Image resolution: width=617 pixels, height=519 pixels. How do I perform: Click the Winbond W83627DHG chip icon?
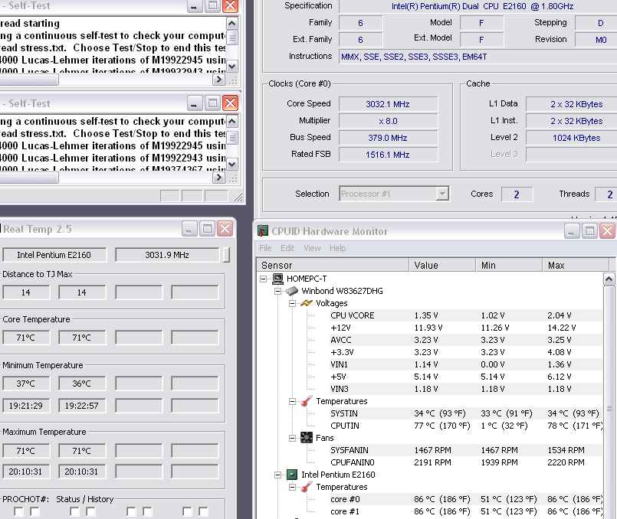click(x=292, y=291)
